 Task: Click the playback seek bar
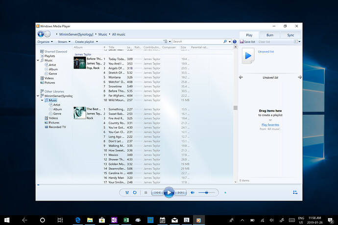click(169, 185)
